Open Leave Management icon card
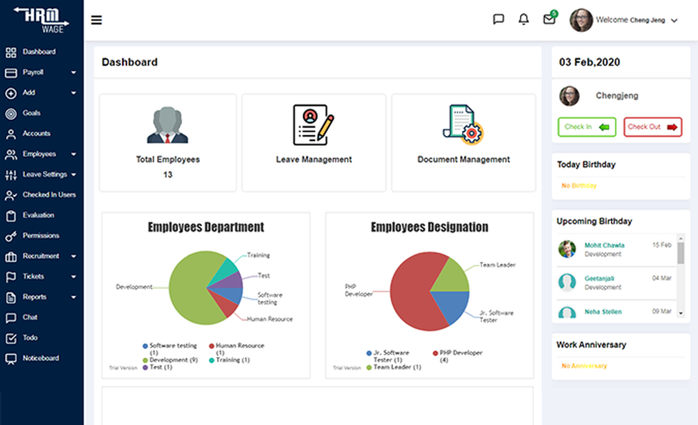The height and width of the screenshot is (425, 698). coord(314,143)
